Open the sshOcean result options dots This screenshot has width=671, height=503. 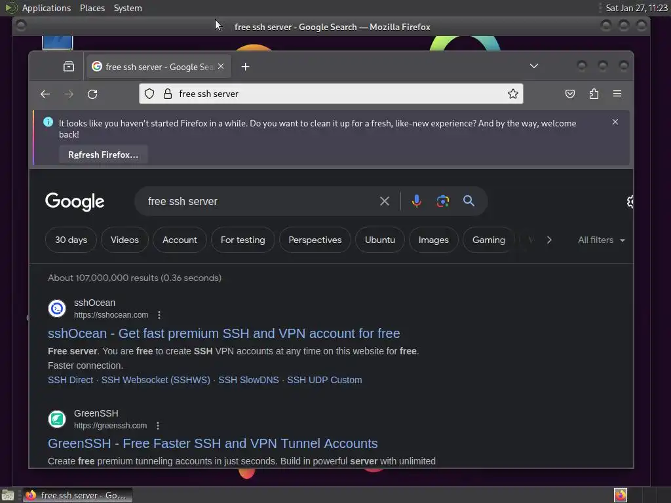159,315
